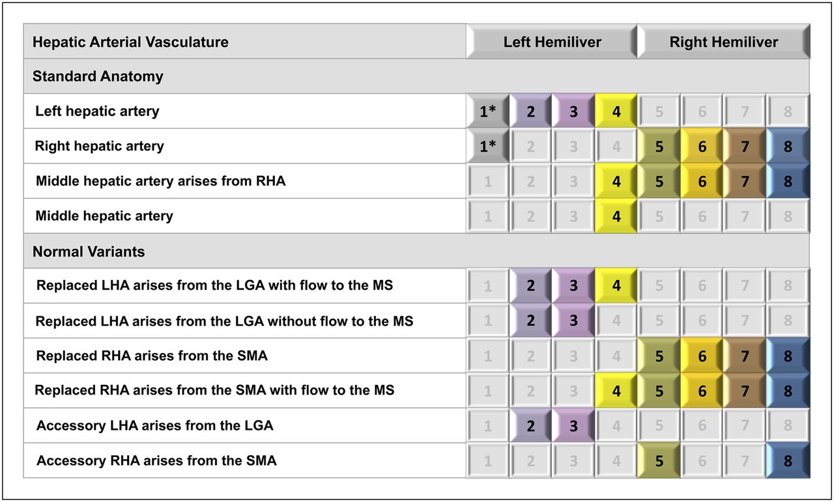Click the Left Hemiliver header button

pos(552,42)
